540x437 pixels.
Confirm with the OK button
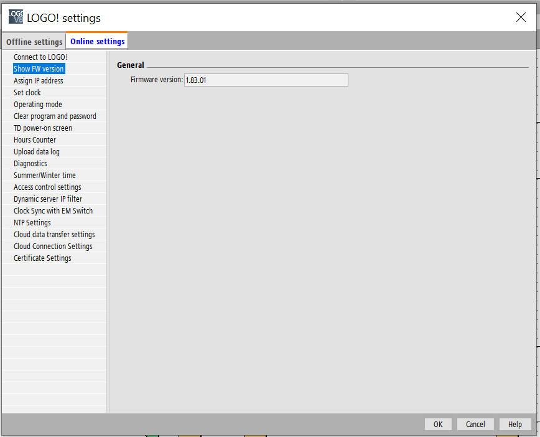pos(438,425)
